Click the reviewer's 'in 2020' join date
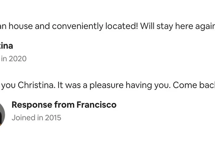Viewport: 215px width, 153px height. [14, 59]
